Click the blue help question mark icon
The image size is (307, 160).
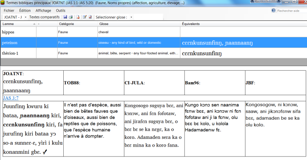[x=273, y=10]
